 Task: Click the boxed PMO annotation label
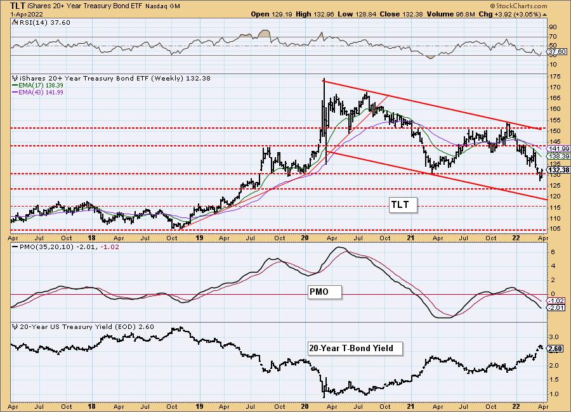[x=324, y=292]
